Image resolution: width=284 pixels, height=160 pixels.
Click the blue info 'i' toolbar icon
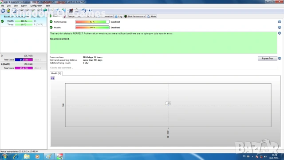[90, 11]
